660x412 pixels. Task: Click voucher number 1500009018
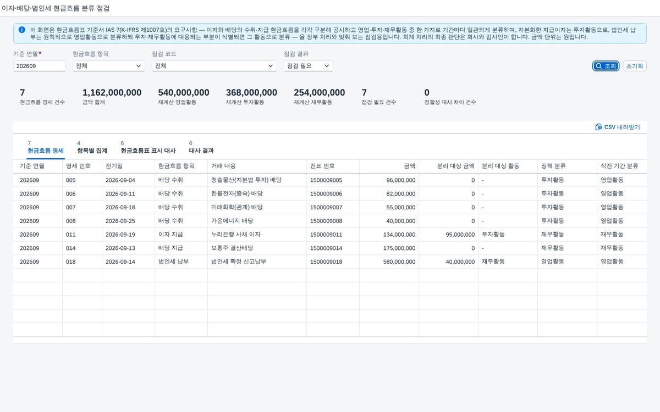[x=326, y=262]
